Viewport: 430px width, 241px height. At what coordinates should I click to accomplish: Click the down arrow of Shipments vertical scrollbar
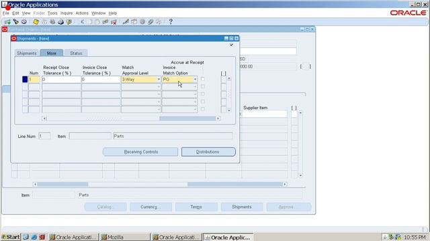(x=229, y=110)
